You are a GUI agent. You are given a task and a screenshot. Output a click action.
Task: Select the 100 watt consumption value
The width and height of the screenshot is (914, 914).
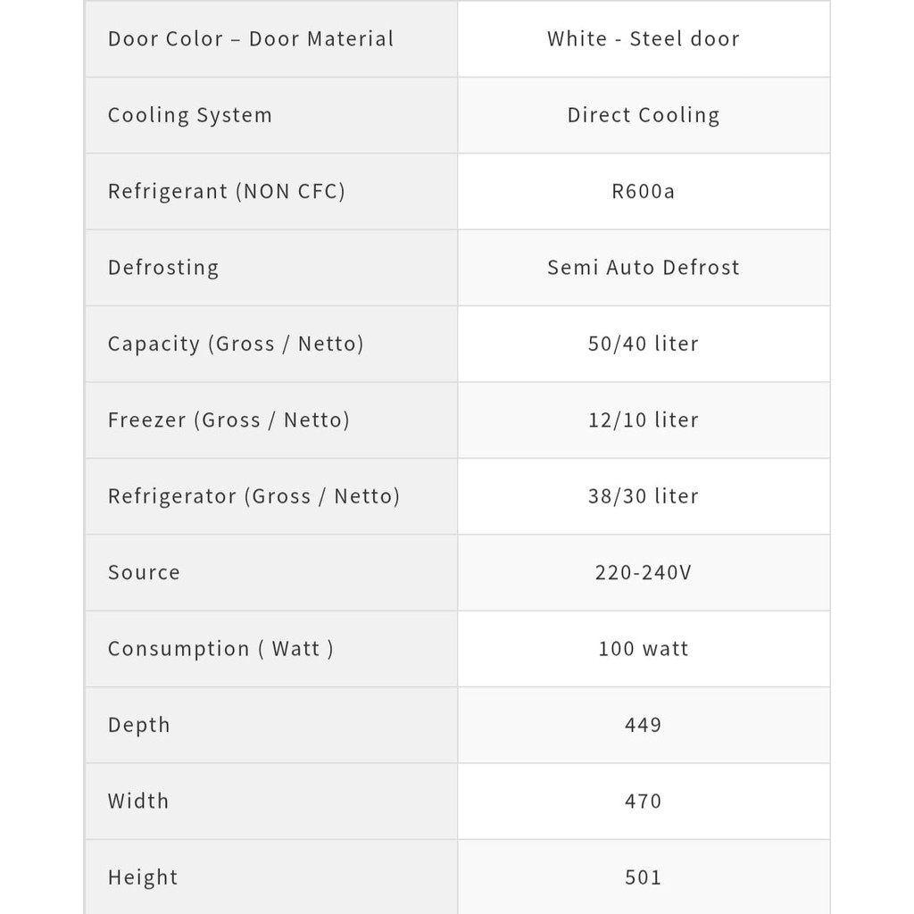[644, 649]
